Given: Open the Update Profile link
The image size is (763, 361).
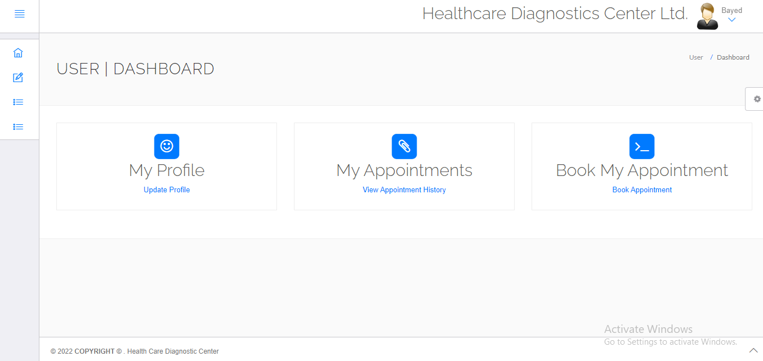Looking at the screenshot, I should tap(167, 189).
